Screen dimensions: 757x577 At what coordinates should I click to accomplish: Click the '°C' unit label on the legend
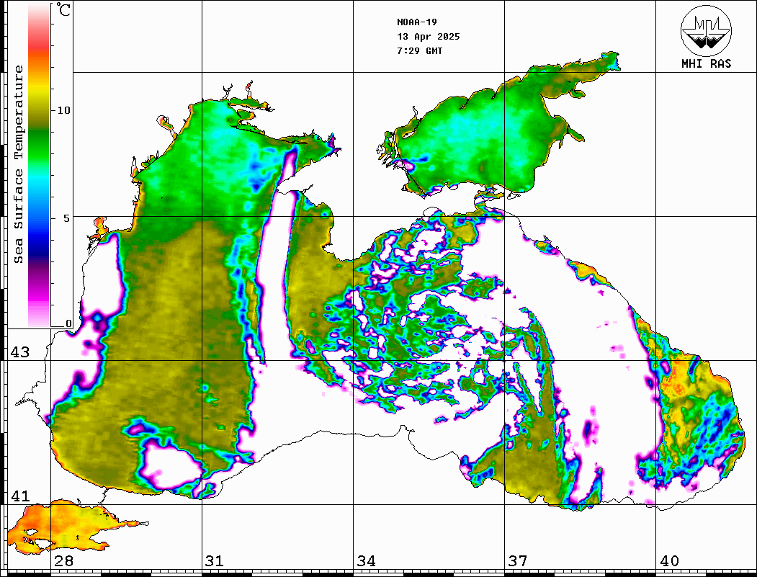63,9
